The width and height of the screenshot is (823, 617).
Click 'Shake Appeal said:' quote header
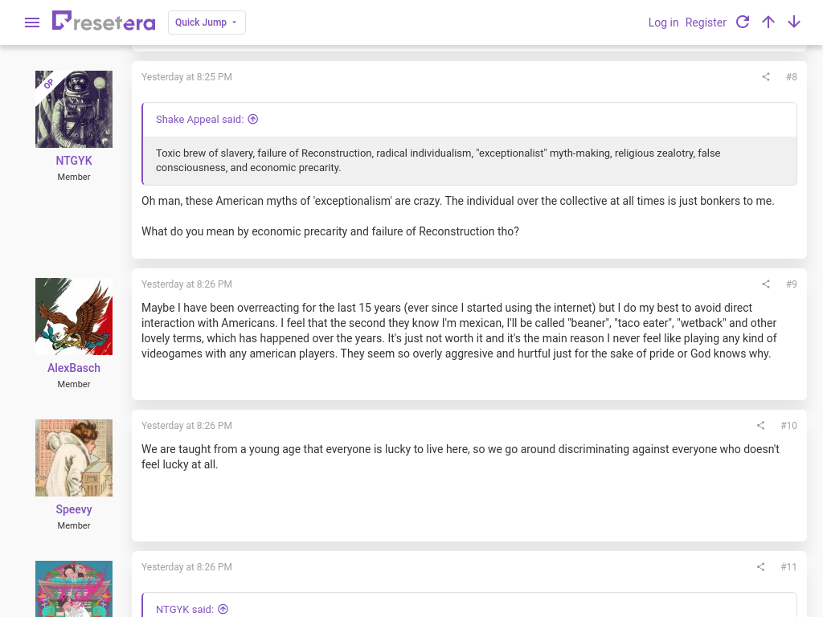pos(199,120)
